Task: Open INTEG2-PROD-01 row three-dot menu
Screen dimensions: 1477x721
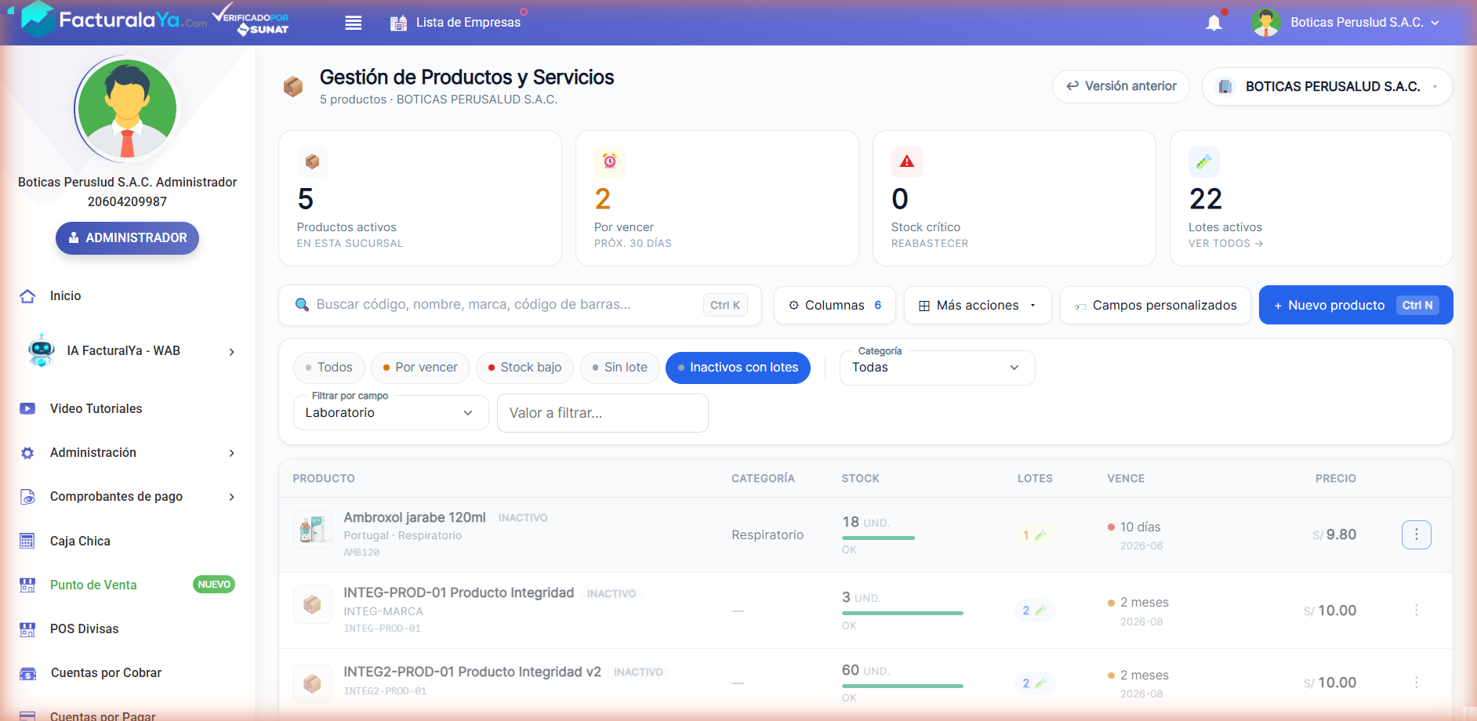Action: coord(1416,683)
